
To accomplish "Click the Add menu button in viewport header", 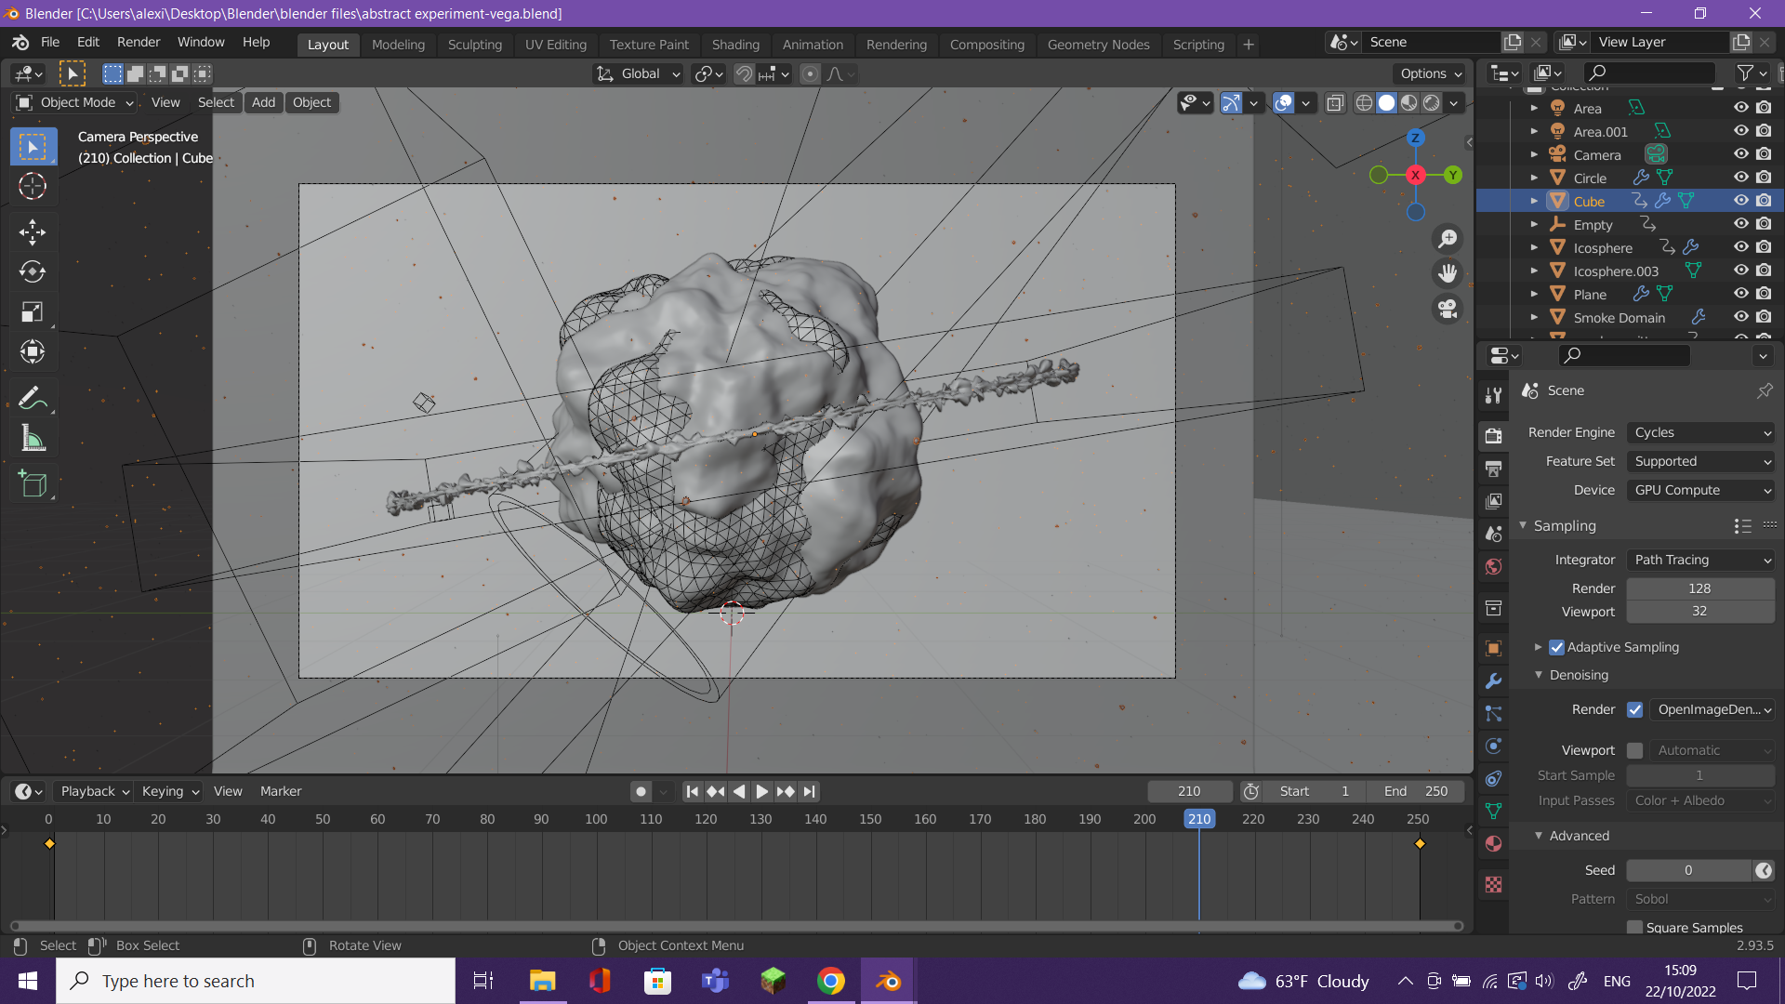I will 263,102.
